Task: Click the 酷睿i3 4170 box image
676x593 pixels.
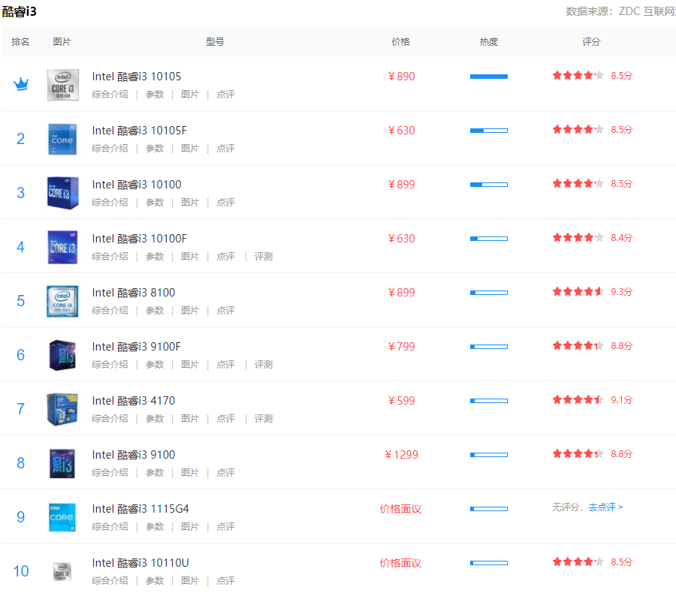Action: point(62,409)
